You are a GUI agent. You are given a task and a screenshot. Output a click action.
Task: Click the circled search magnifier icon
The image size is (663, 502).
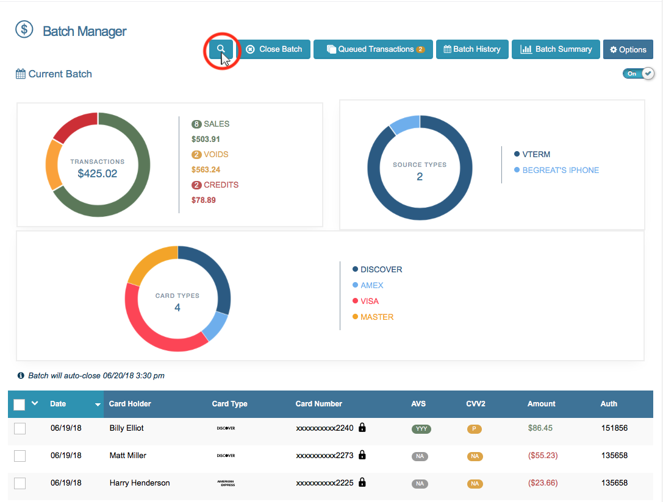click(x=221, y=49)
